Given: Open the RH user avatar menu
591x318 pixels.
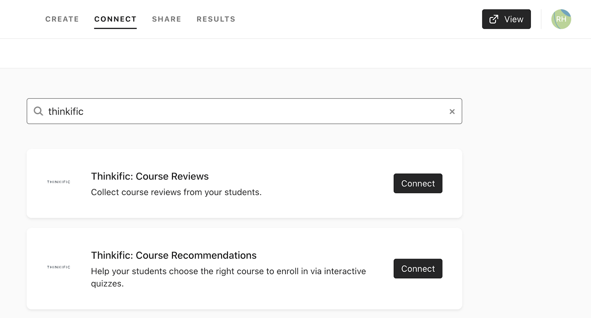Looking at the screenshot, I should 561,19.
